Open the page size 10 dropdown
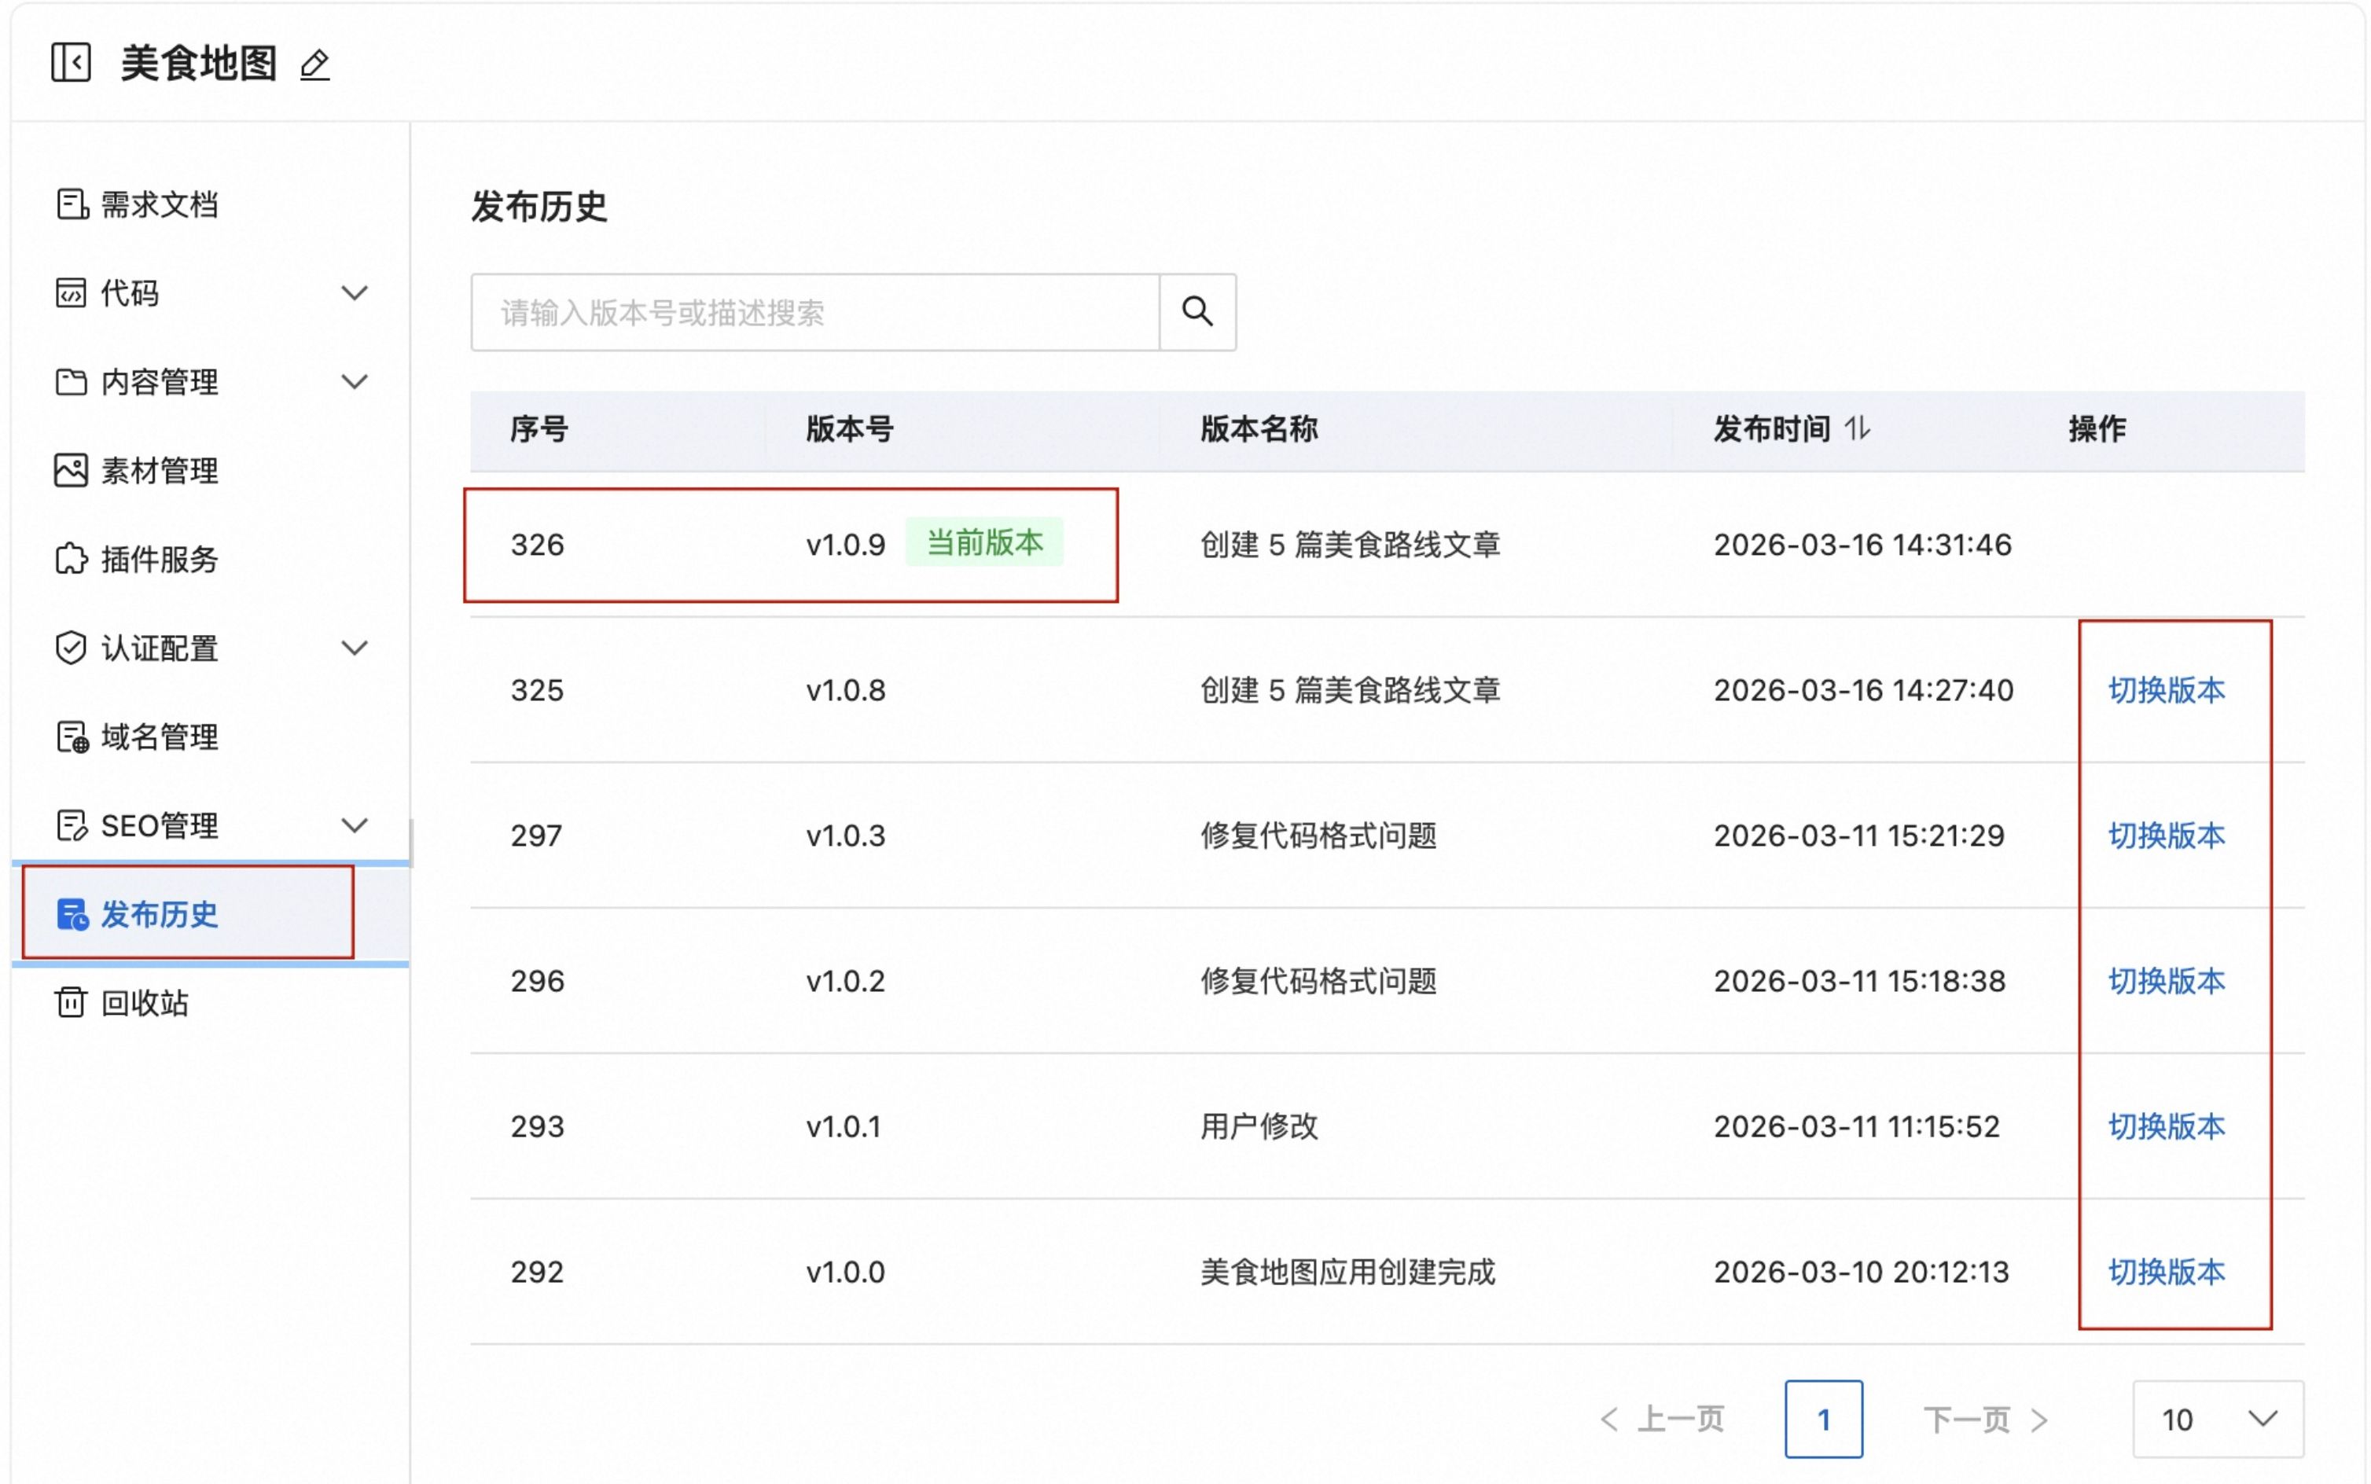The height and width of the screenshot is (1484, 2371). (x=2217, y=1418)
